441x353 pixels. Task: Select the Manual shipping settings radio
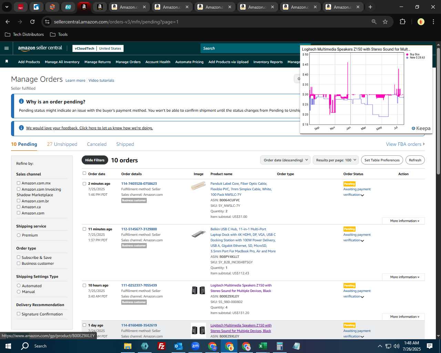click(x=19, y=292)
